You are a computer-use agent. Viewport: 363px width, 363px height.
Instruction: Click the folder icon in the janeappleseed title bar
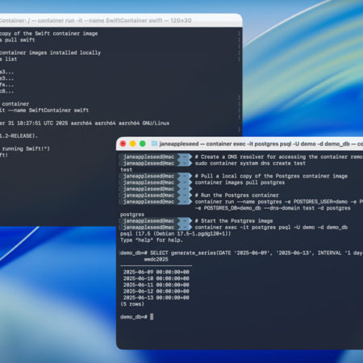coord(154,144)
